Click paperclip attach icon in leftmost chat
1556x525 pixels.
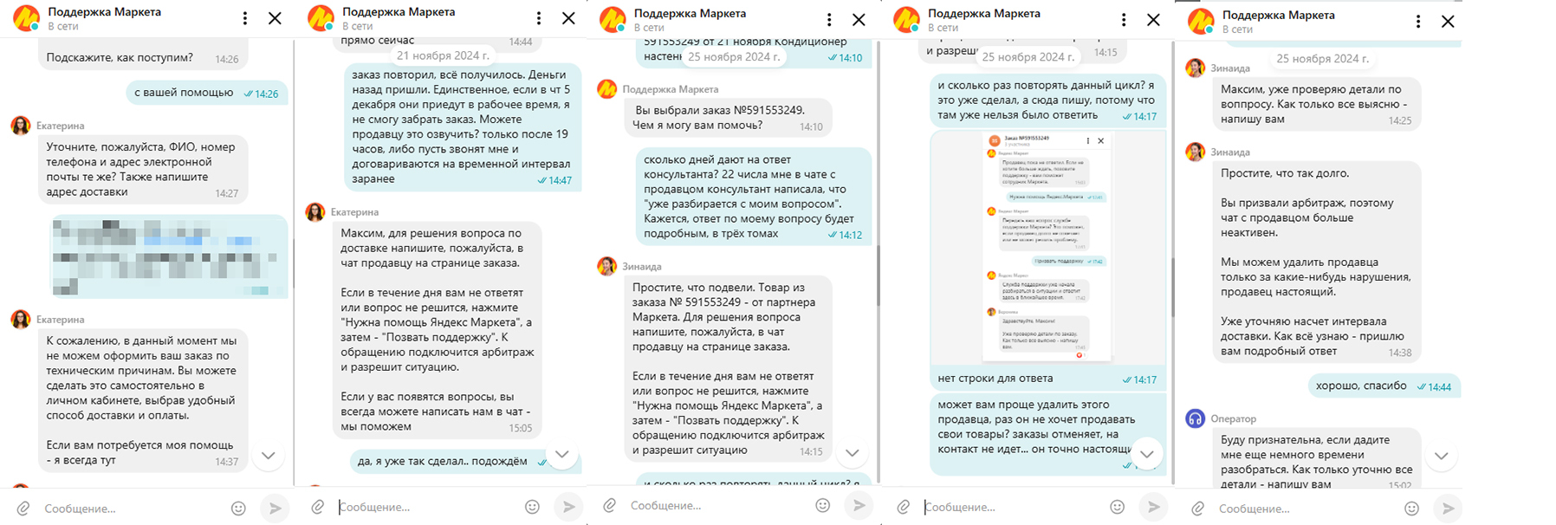(24, 509)
